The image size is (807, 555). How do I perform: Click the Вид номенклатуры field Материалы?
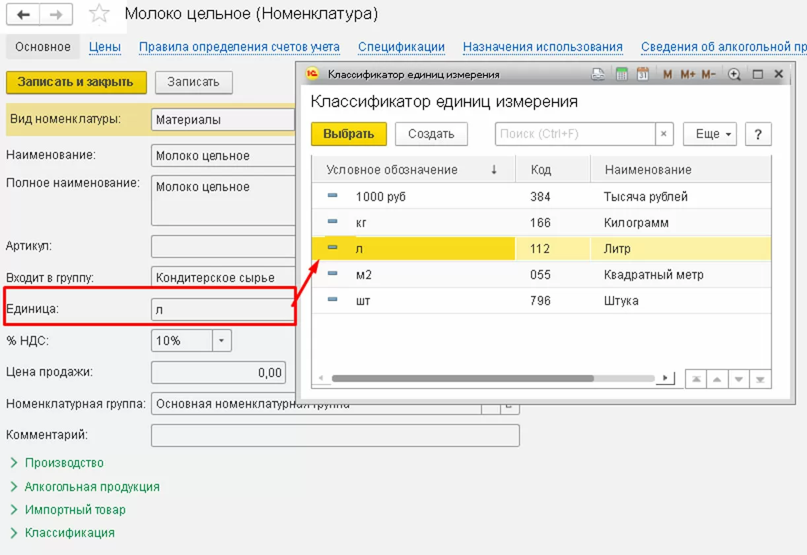click(223, 120)
